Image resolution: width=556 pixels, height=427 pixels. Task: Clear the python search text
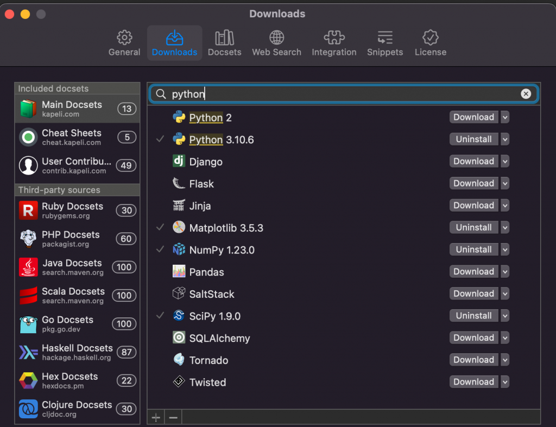tap(526, 93)
